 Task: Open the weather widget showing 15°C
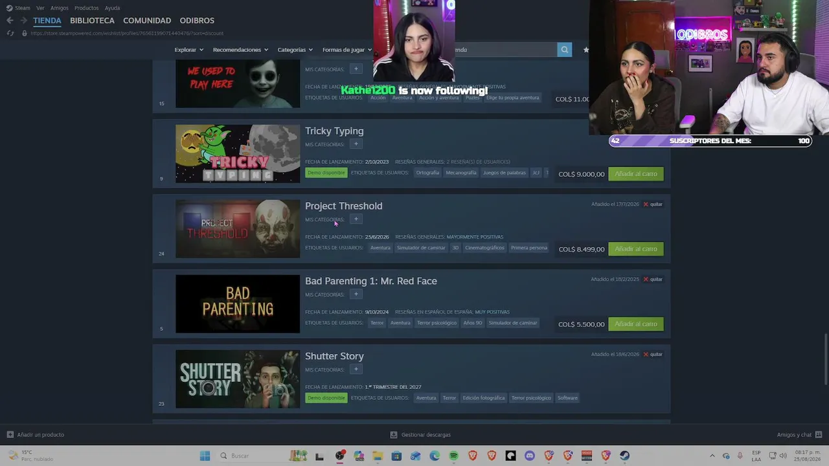[30, 456]
